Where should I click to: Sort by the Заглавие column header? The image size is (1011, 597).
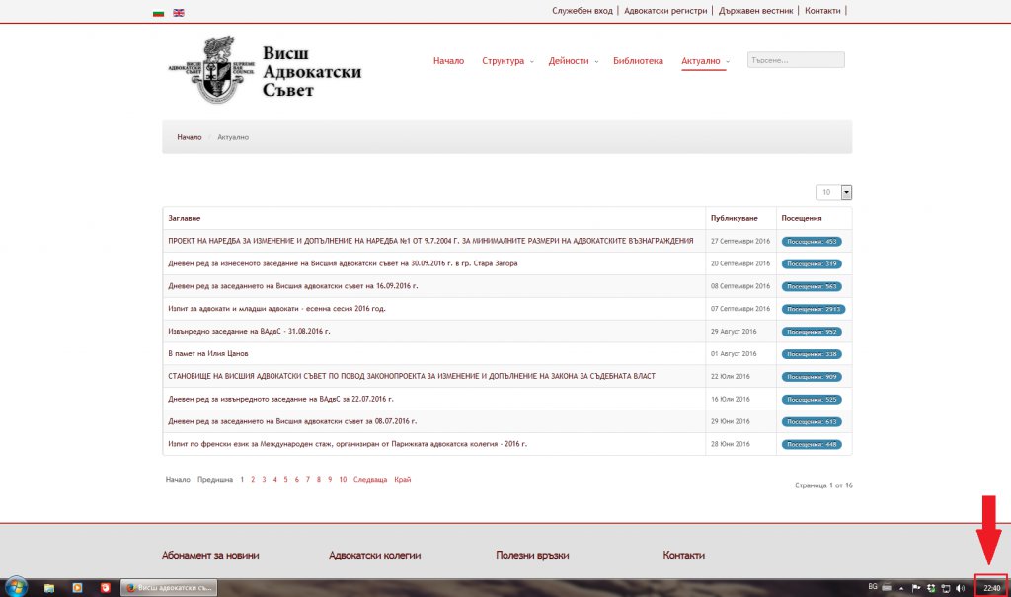pos(185,218)
